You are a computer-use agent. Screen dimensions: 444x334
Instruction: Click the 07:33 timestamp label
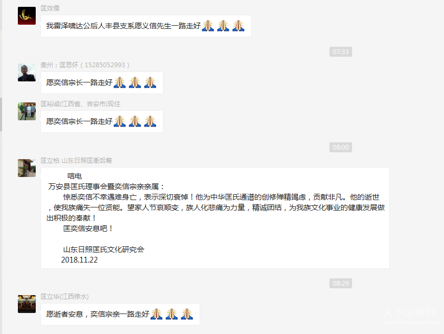click(x=340, y=52)
